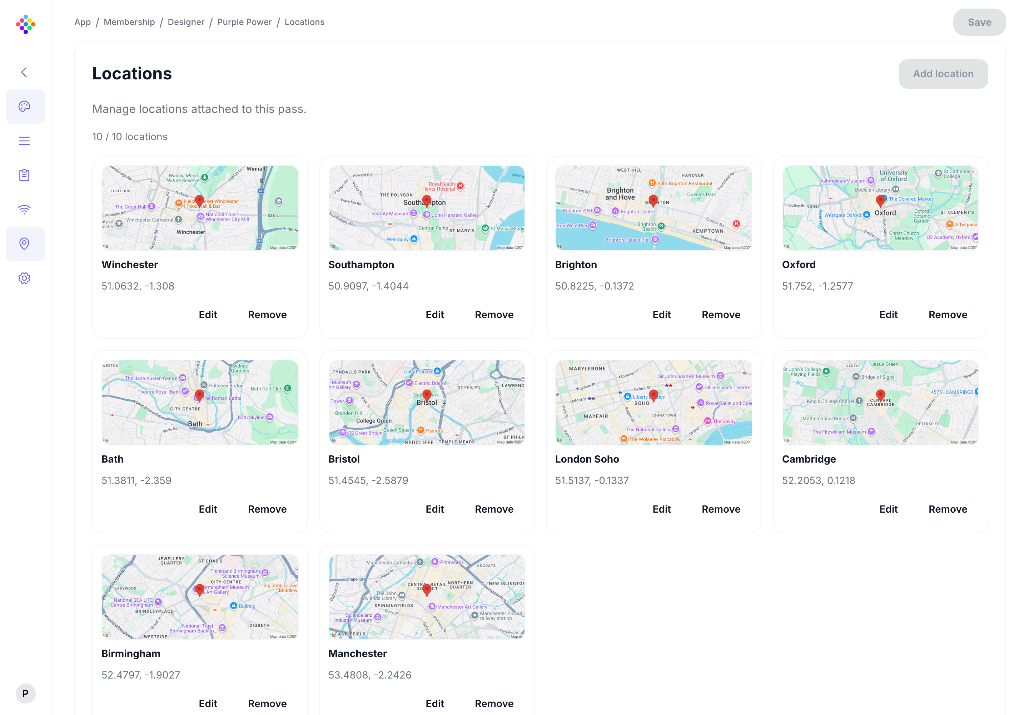Screen dimensions: 1029x715
Task: Select the '10 / 10 locations' counter text
Action: [x=130, y=137]
